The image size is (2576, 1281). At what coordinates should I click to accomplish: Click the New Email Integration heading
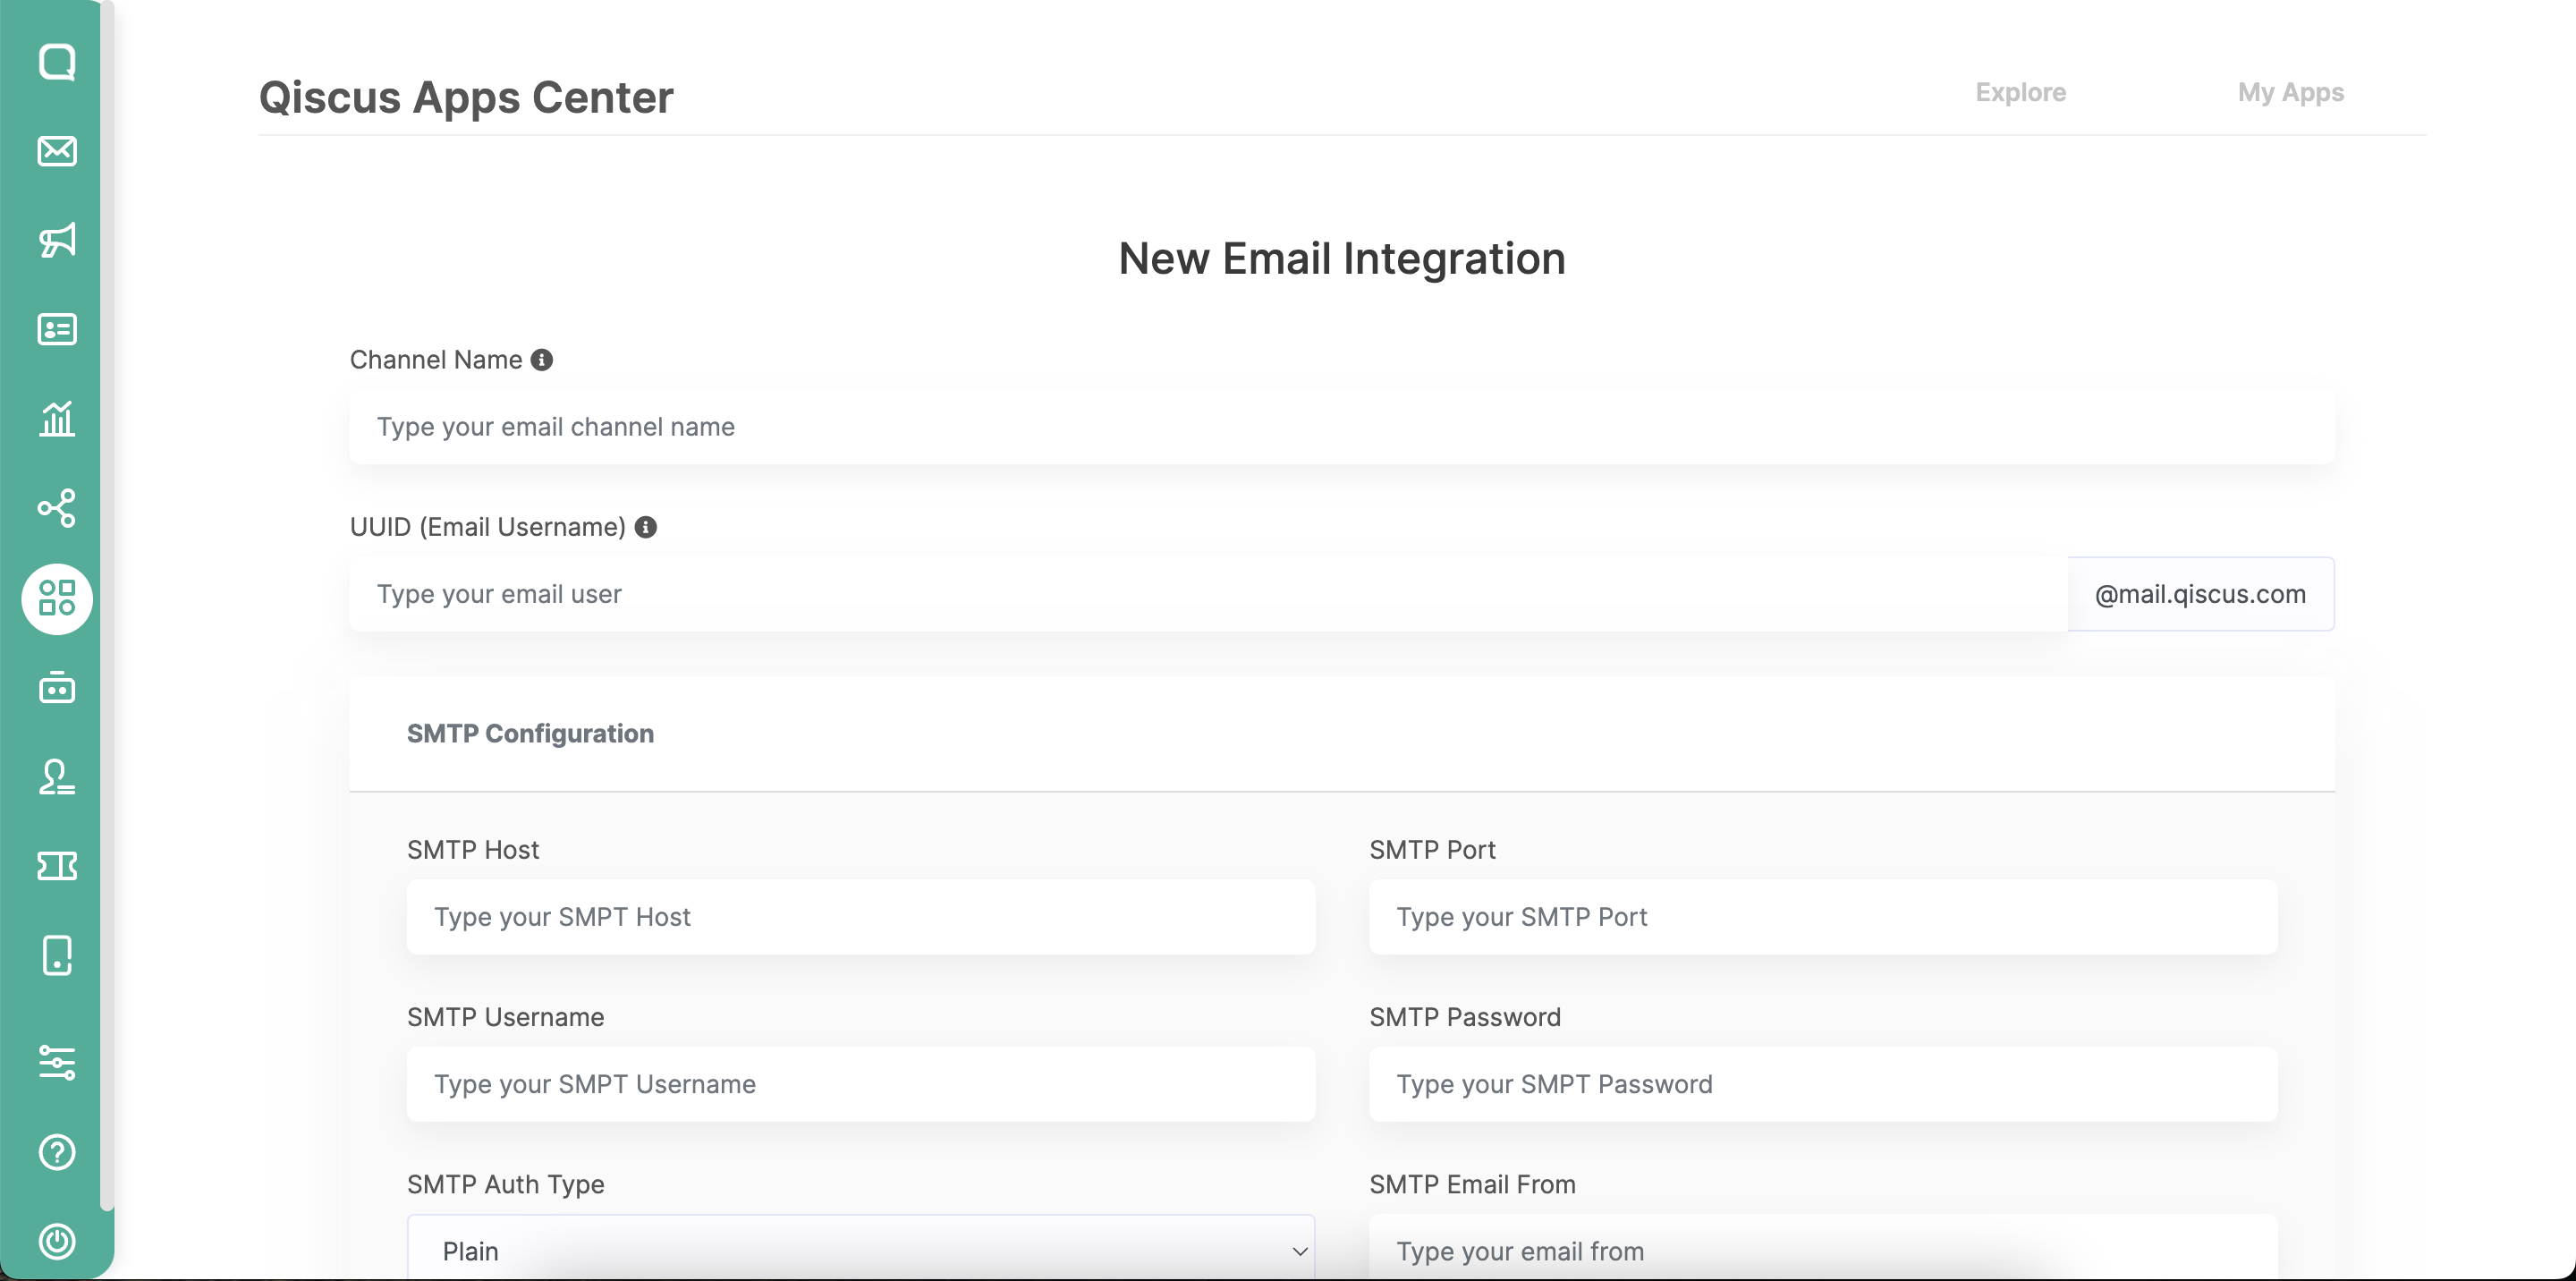pos(1342,259)
